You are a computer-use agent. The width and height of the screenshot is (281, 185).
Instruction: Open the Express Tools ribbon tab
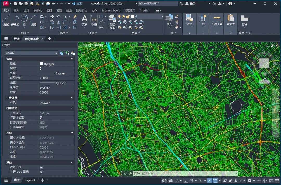[111, 10]
